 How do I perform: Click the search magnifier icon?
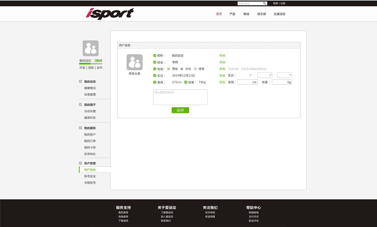[x=264, y=4]
